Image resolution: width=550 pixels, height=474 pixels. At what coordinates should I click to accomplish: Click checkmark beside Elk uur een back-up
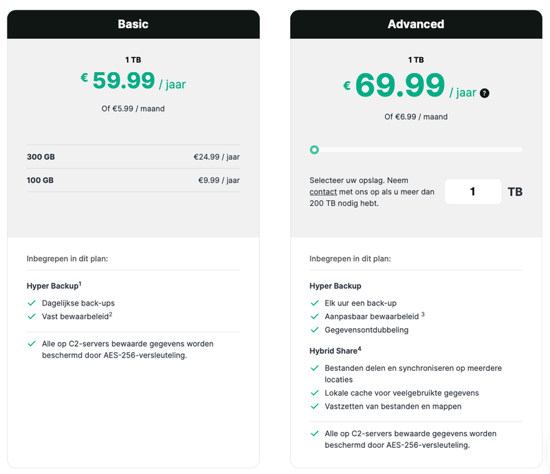[x=314, y=303]
